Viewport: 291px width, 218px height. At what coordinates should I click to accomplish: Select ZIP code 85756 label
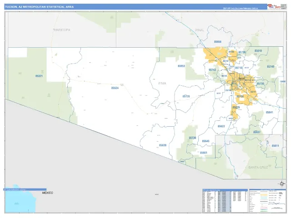click(240, 97)
